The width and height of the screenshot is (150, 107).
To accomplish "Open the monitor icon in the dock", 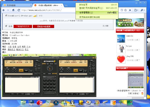I will pos(31,103).
